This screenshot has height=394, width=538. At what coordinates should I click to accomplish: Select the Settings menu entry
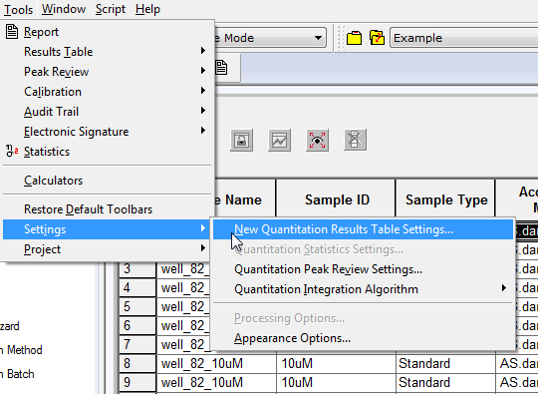point(107,229)
